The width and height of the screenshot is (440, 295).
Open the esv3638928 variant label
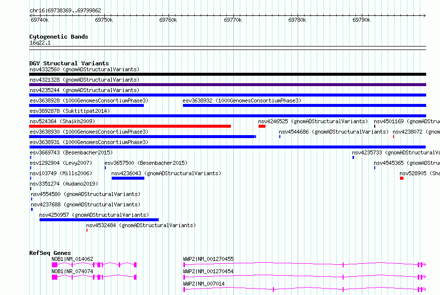(89, 100)
